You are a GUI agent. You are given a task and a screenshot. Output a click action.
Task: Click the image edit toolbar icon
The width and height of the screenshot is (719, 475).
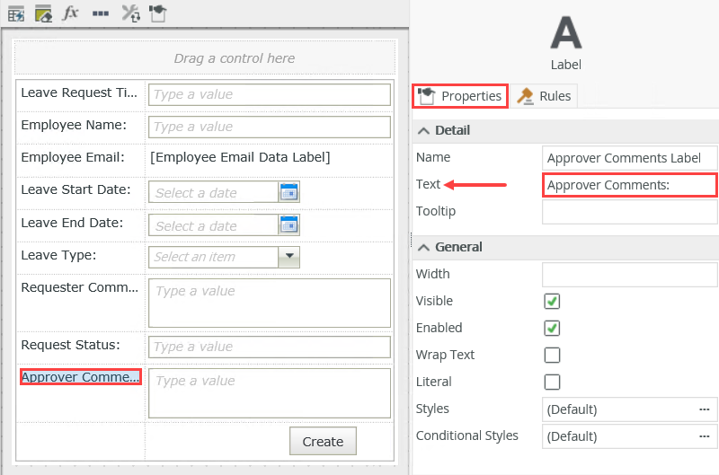click(43, 13)
